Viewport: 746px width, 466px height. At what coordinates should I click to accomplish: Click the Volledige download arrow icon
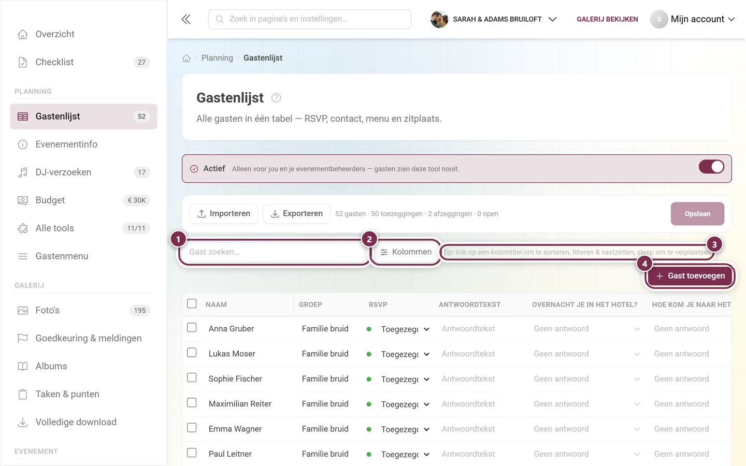coord(23,423)
